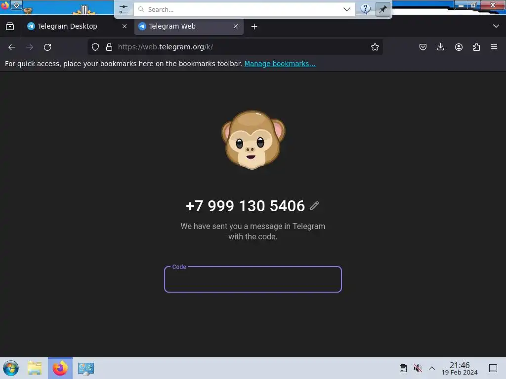The width and height of the screenshot is (506, 379).
Task: Open the system settings taskbar icon
Action: (x=86, y=369)
